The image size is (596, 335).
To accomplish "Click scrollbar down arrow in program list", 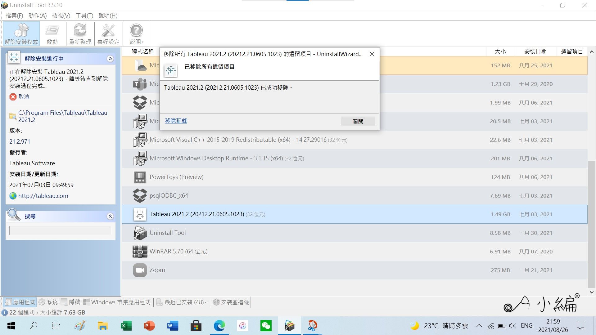I will coord(592,292).
